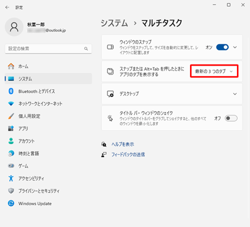The height and width of the screenshot is (227, 250).
Task: Open ゲーム settings page
Action: [48, 166]
